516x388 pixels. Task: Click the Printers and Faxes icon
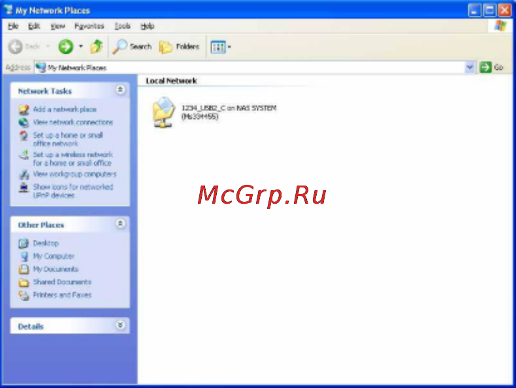click(24, 295)
